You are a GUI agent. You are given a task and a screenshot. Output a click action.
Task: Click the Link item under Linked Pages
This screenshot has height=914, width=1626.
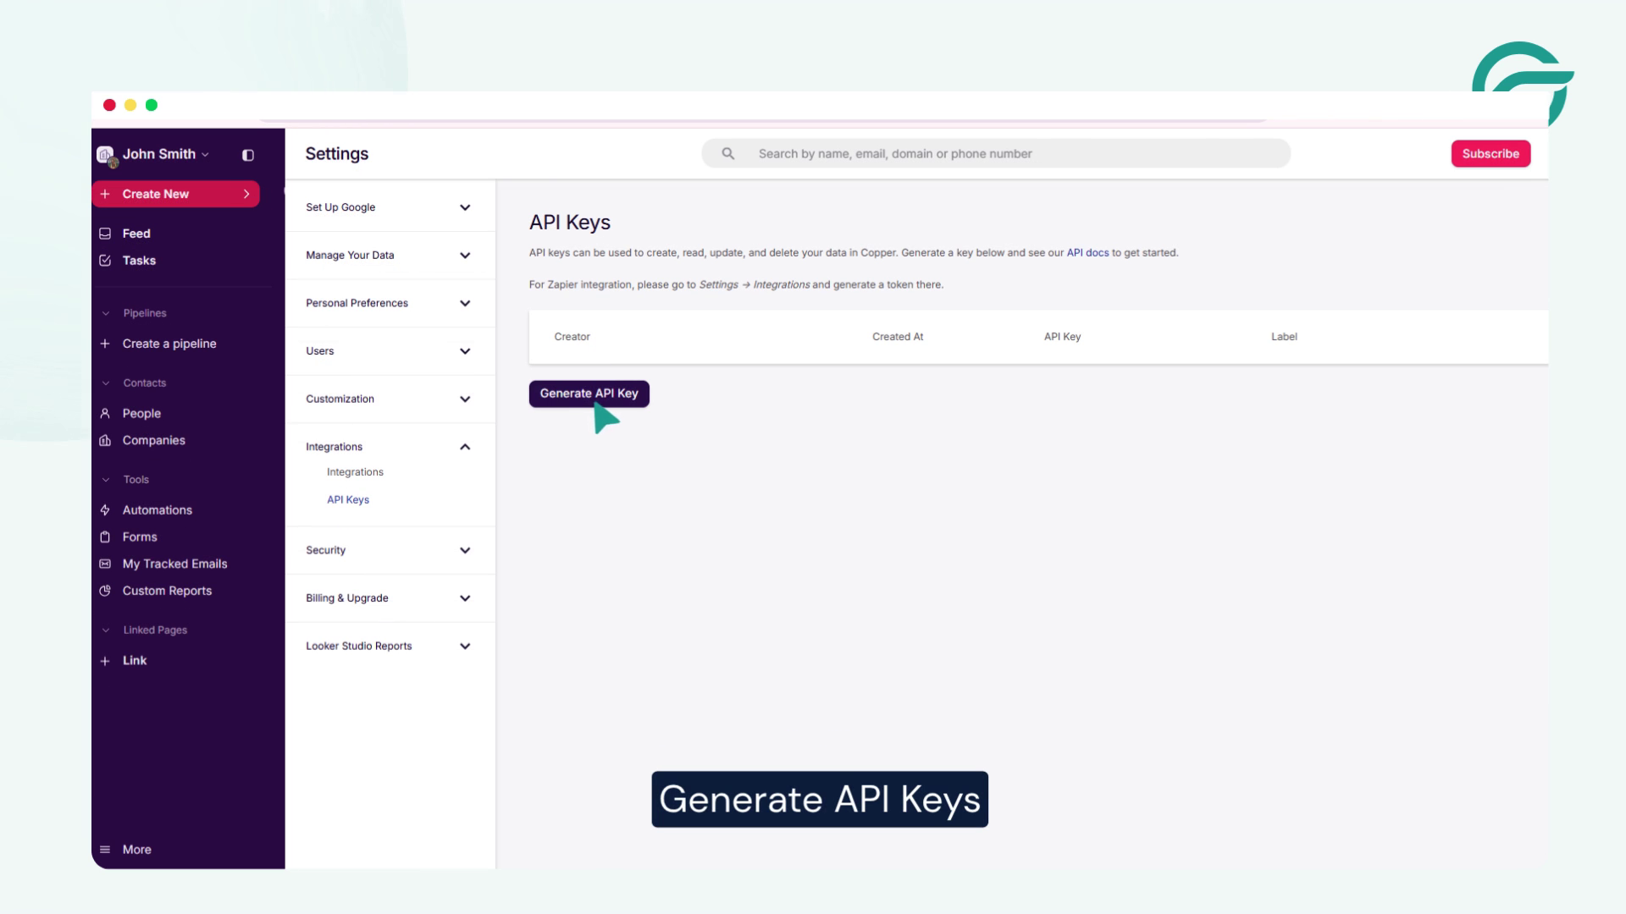point(135,661)
